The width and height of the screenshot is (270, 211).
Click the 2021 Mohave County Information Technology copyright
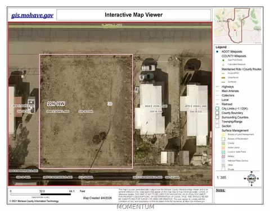tap(34, 201)
